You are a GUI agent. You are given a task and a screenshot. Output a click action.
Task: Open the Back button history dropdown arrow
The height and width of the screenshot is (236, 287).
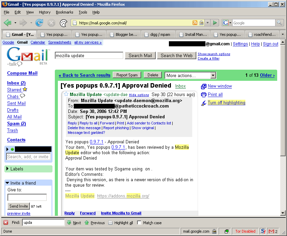tap(15, 23)
